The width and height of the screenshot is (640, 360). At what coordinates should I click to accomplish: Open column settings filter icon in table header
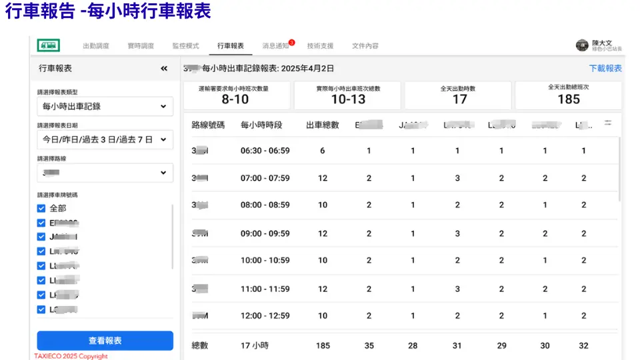coord(608,123)
